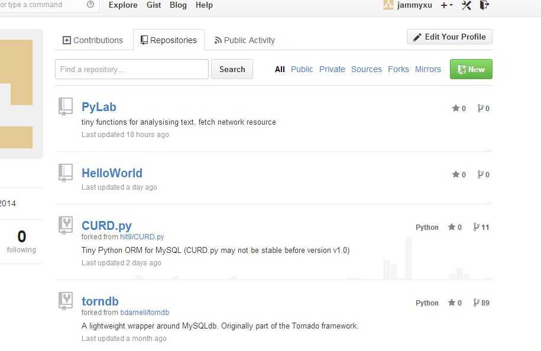This screenshot has height=351, width=541.
Task: Click the jammyxu avatar icon in header
Action: click(x=388, y=5)
